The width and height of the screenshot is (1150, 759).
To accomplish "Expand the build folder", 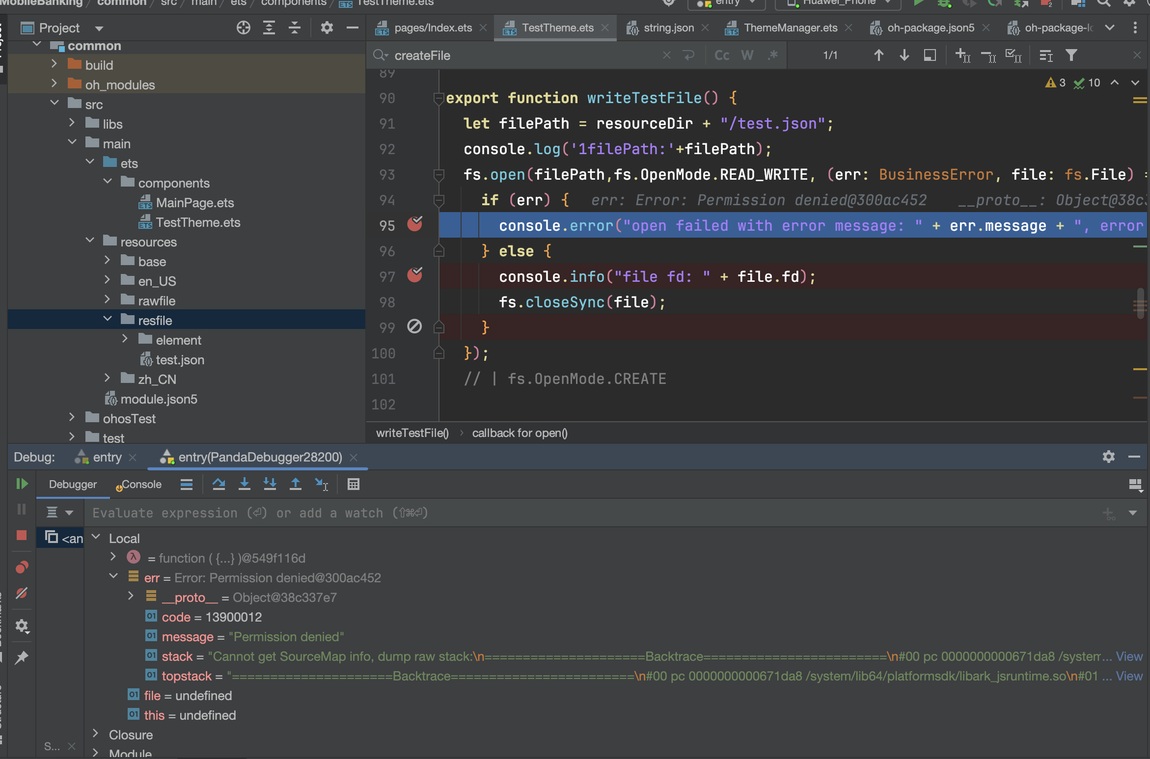I will click(x=55, y=64).
